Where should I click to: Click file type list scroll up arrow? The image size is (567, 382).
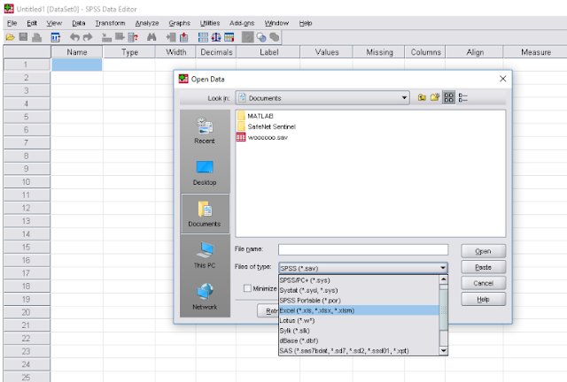tap(443, 279)
